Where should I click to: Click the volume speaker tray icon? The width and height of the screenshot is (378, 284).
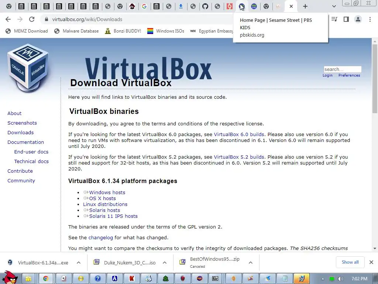point(340,279)
